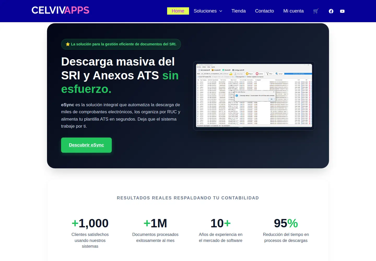Click 'Reducción del tiempo en procesos' text
This screenshot has width=376, height=261.
click(x=286, y=238)
